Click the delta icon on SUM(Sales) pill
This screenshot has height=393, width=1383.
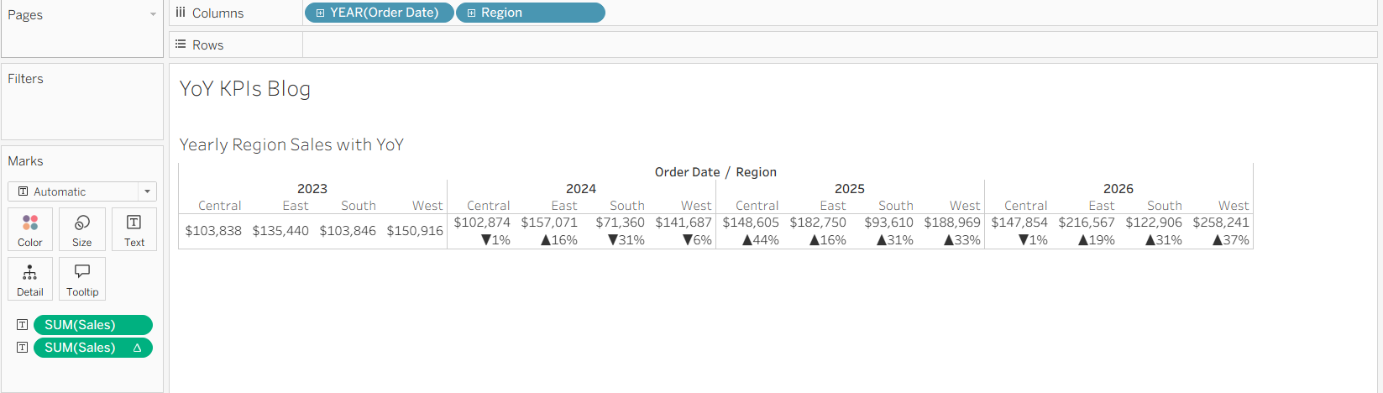138,348
